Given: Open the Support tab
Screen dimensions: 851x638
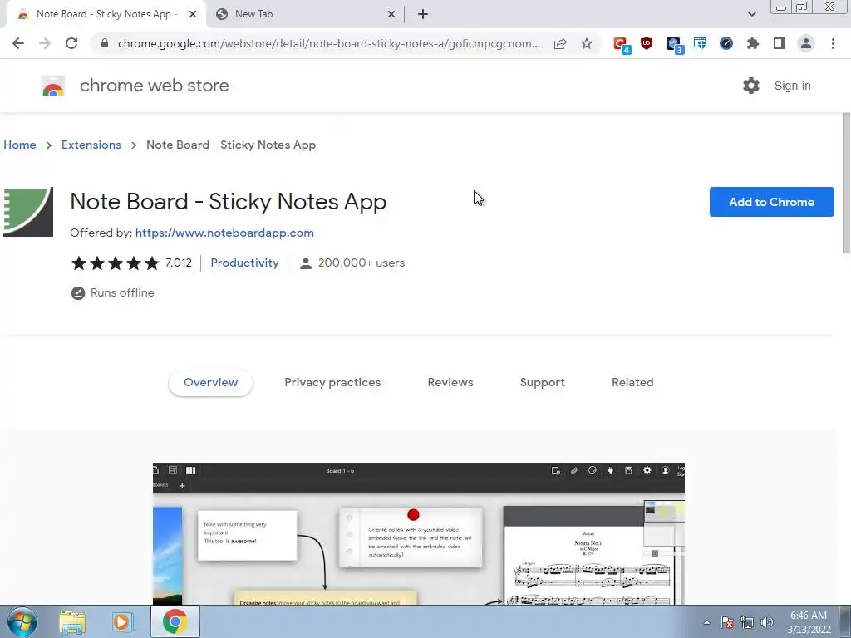Looking at the screenshot, I should click(x=542, y=382).
